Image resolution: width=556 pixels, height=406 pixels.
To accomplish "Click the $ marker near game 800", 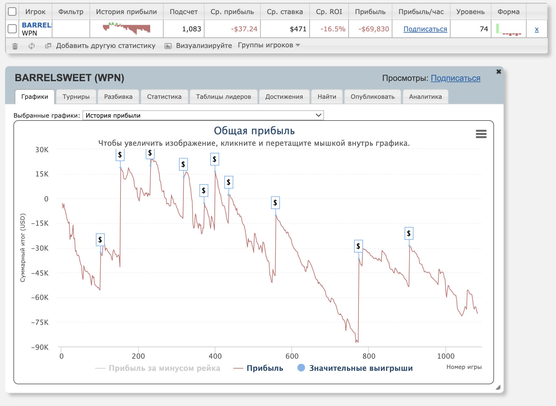I will click(358, 246).
